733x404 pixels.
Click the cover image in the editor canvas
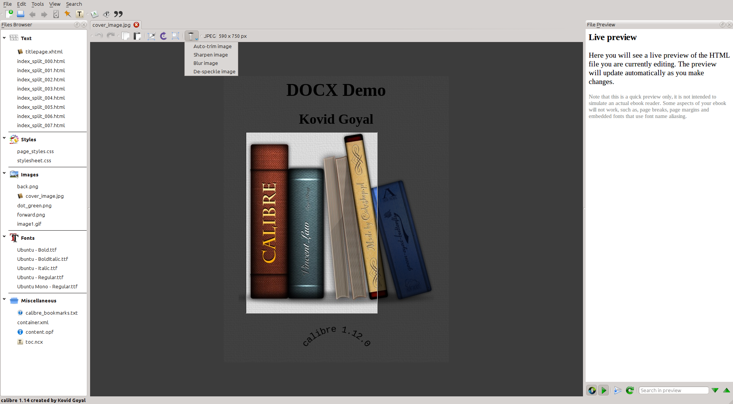[336, 219]
